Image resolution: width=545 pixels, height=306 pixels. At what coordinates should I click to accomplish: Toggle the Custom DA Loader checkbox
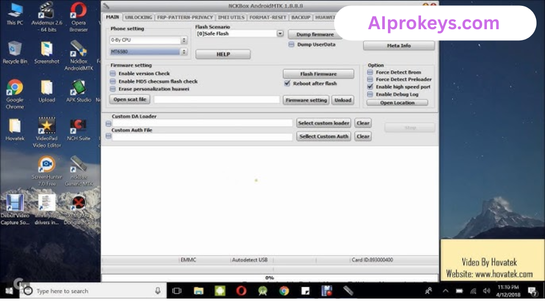[x=109, y=123]
